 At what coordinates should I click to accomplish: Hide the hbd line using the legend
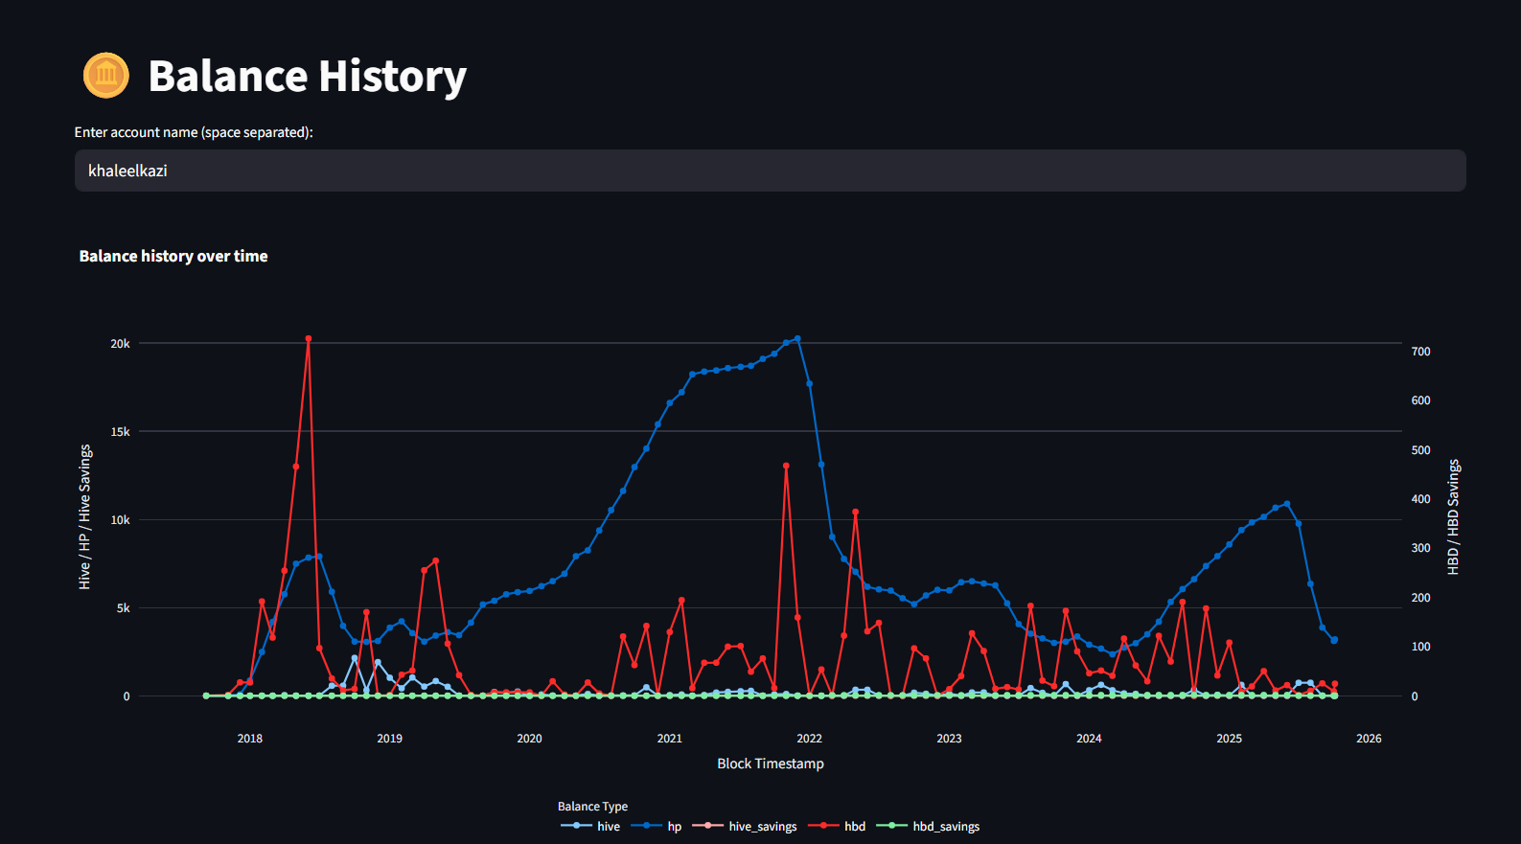(838, 826)
